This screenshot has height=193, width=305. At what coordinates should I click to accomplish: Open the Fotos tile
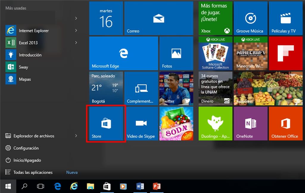[176, 53]
